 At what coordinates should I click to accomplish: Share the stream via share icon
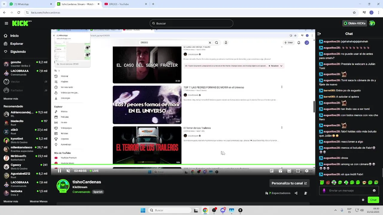[296, 193]
